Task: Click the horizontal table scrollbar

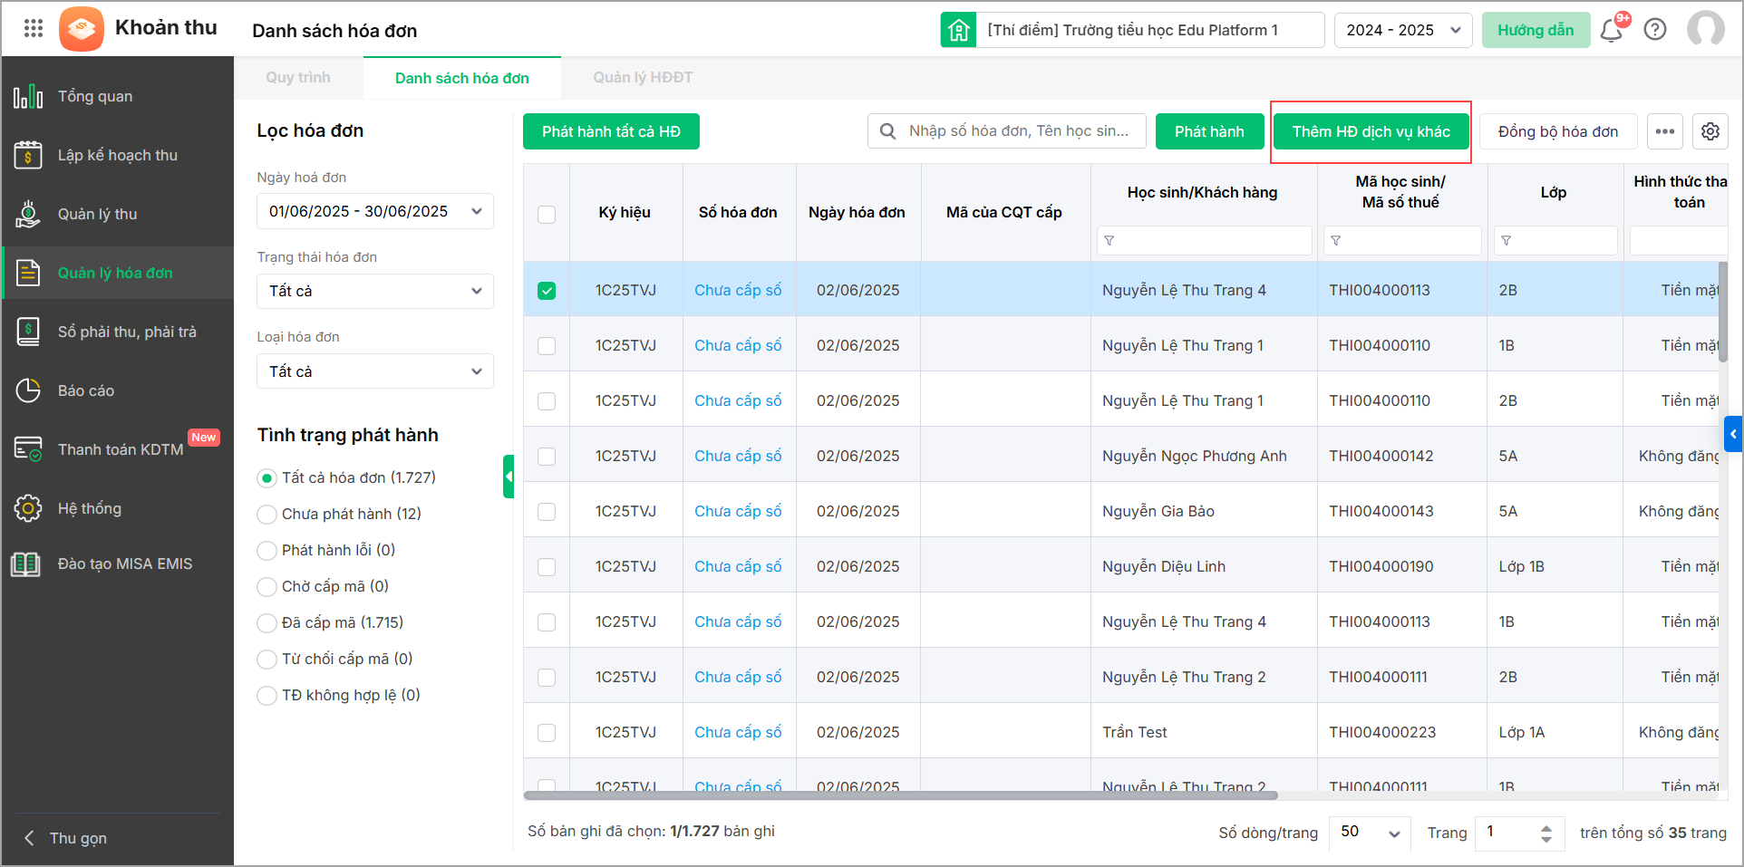Action: [x=901, y=795]
